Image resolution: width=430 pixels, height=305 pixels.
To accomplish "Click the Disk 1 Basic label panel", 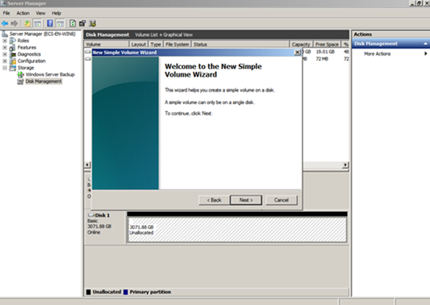I will [x=106, y=228].
